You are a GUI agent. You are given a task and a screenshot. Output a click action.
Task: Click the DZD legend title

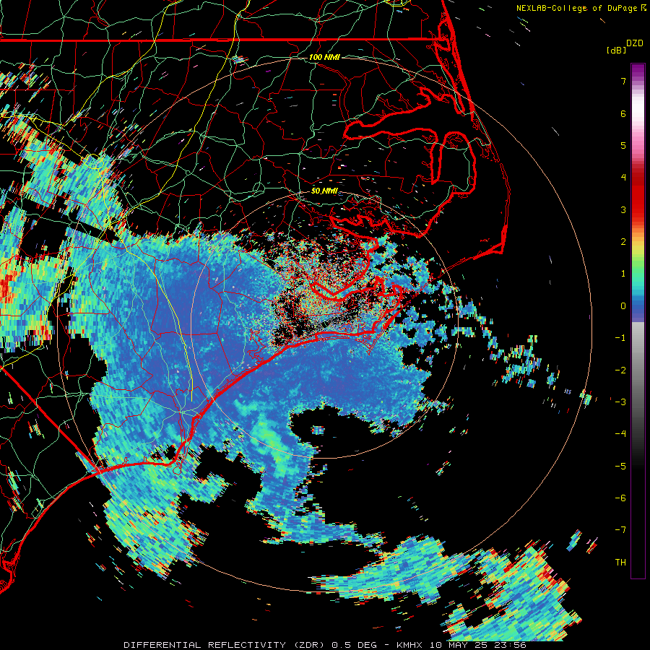click(x=635, y=43)
